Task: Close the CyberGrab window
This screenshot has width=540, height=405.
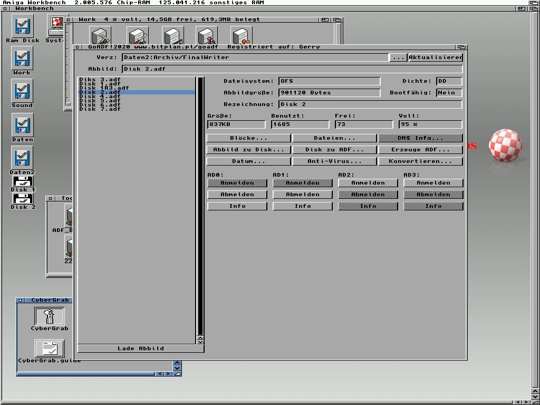Action: (x=21, y=300)
